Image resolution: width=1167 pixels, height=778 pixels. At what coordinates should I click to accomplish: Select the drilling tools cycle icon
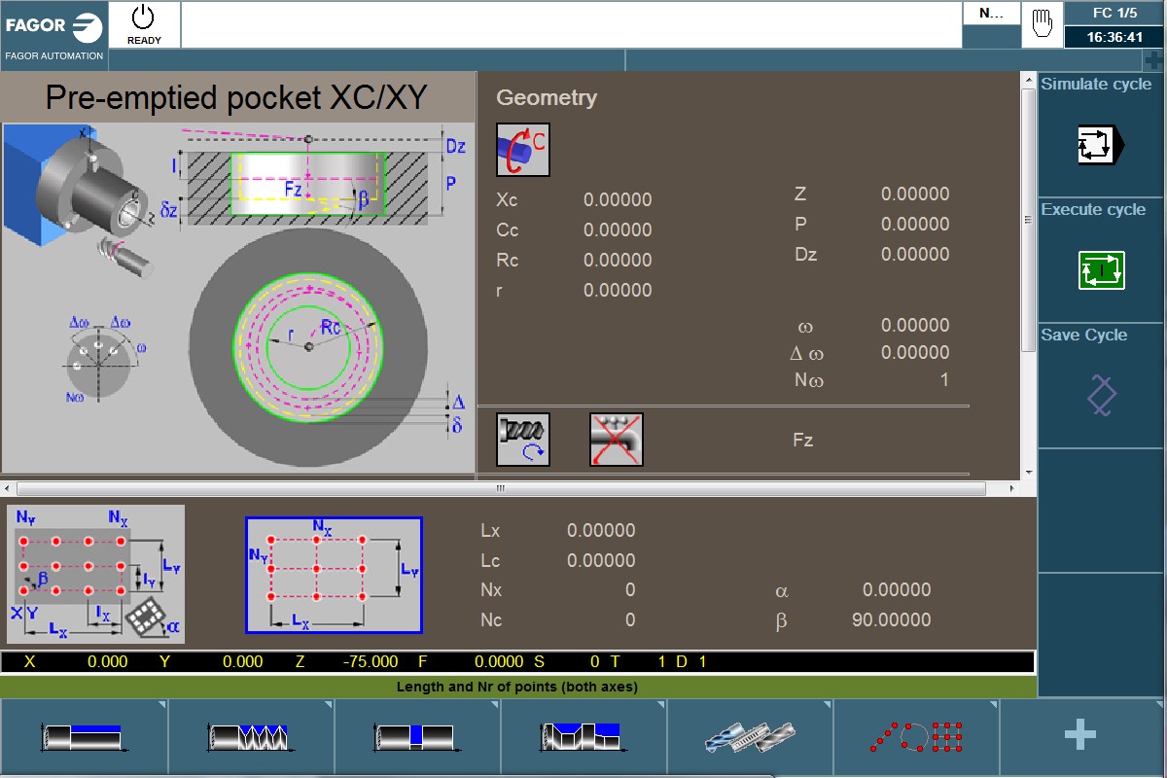749,736
